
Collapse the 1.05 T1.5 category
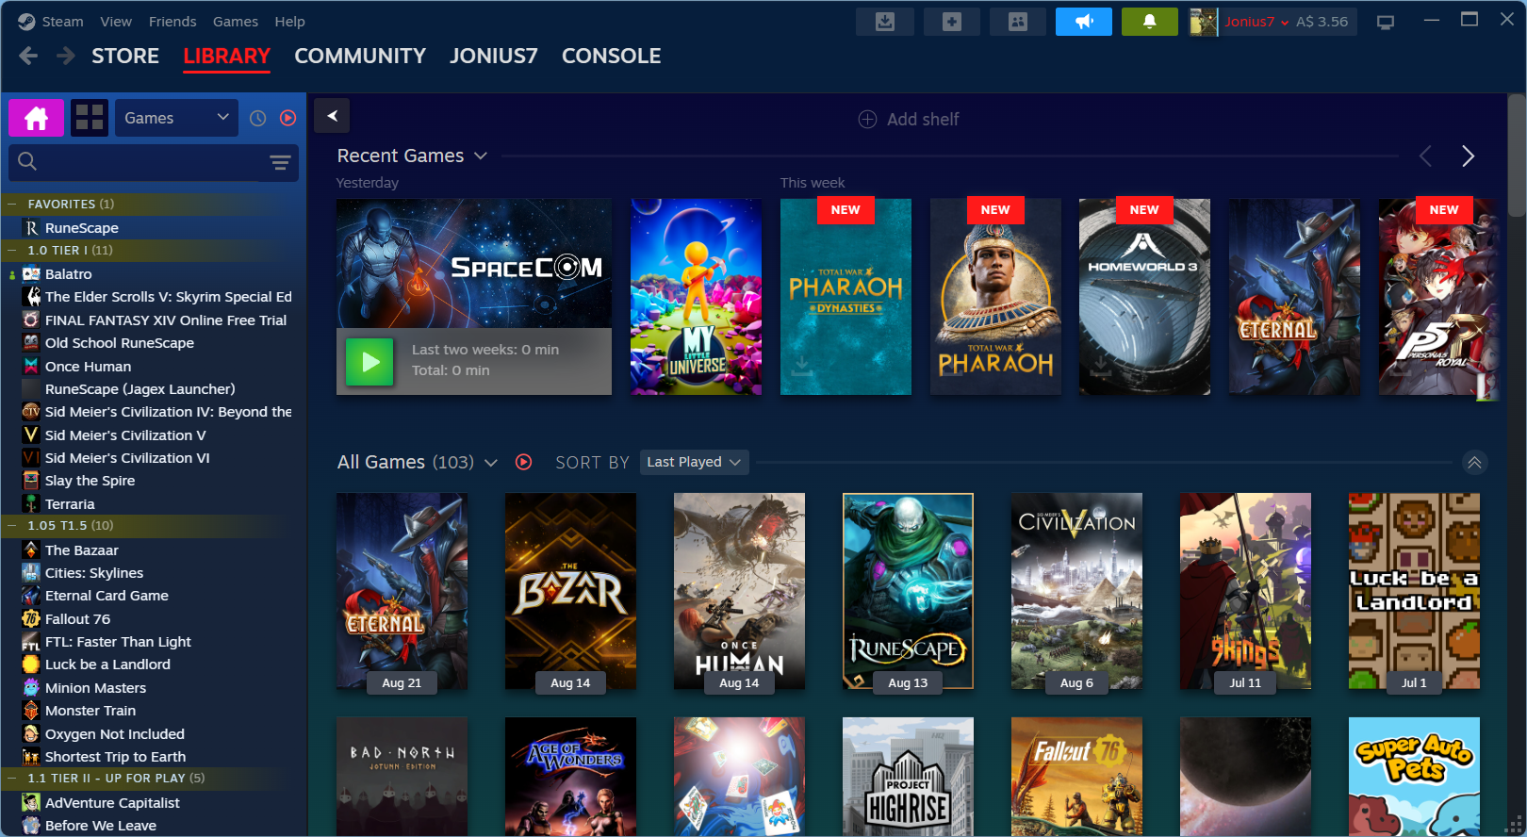click(12, 525)
